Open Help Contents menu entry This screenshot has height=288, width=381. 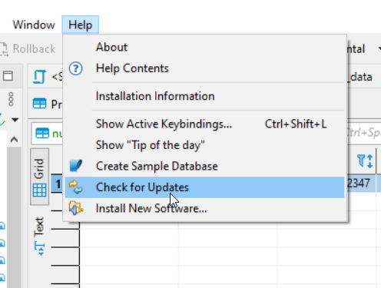tap(204, 68)
